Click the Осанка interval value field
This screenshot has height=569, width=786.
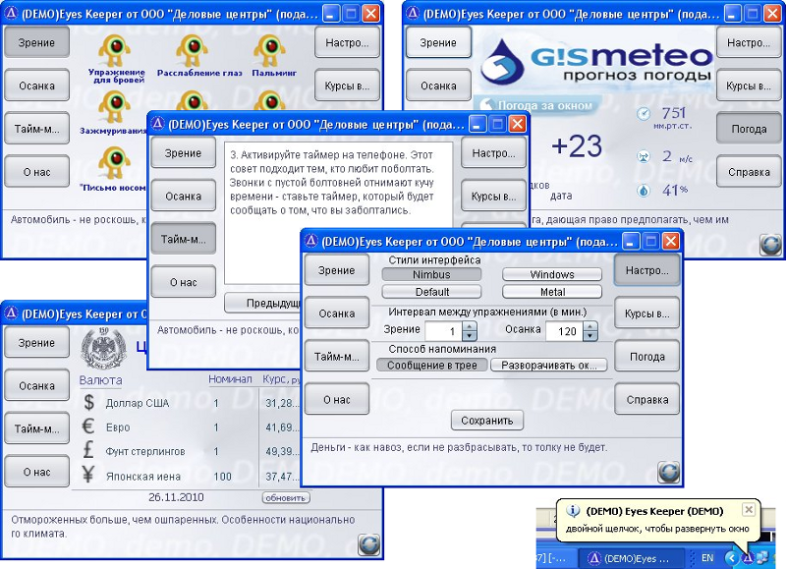coord(565,331)
